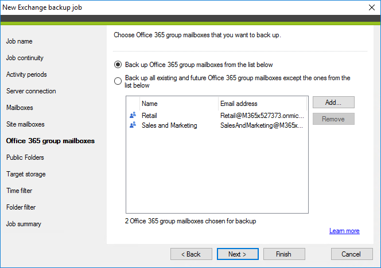Go back with the < Back button
The image size is (381, 268).
tap(191, 254)
